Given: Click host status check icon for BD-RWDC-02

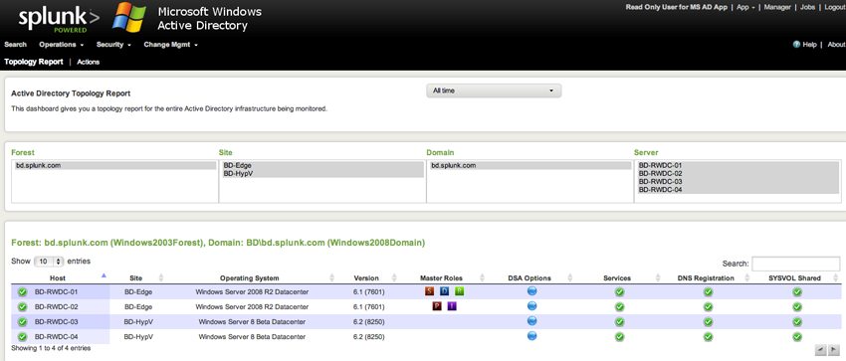Looking at the screenshot, I should [22, 307].
